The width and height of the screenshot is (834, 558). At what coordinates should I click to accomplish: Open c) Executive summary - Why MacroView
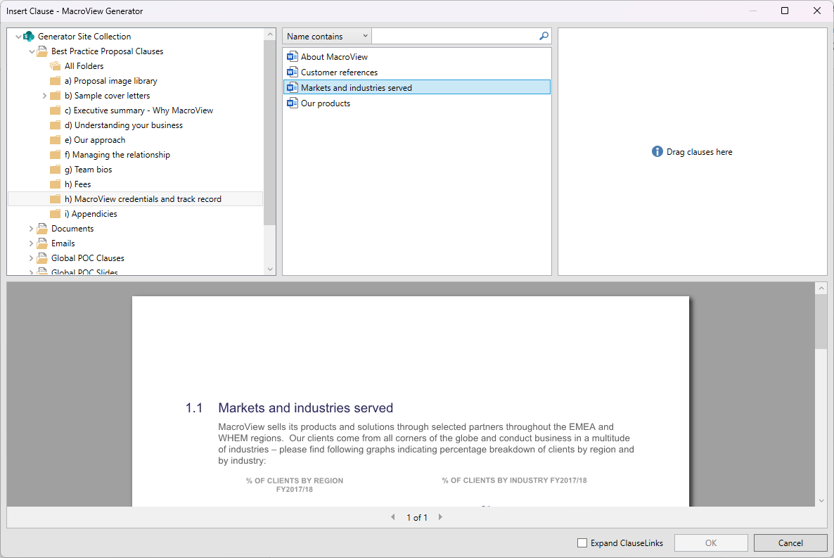pyautogui.click(x=139, y=110)
